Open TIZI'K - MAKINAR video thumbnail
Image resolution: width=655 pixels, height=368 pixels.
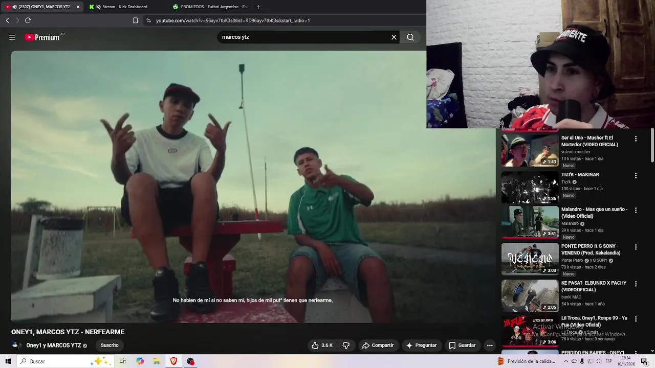(x=530, y=187)
